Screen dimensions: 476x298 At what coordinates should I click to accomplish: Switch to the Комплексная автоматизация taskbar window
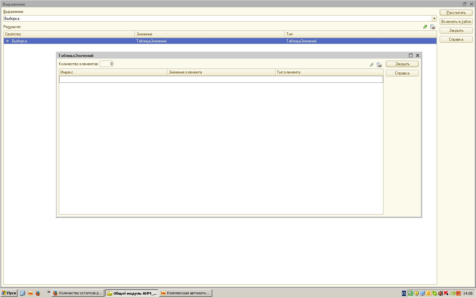click(185, 293)
